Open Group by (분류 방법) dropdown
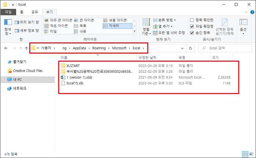 (164, 20)
